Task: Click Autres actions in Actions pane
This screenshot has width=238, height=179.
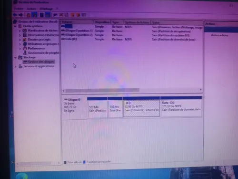Action: click(219, 35)
